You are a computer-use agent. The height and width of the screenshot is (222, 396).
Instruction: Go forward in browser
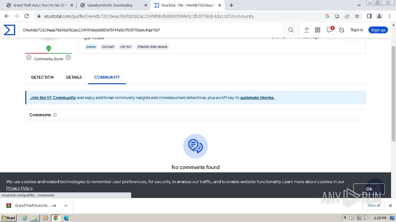(17, 16)
